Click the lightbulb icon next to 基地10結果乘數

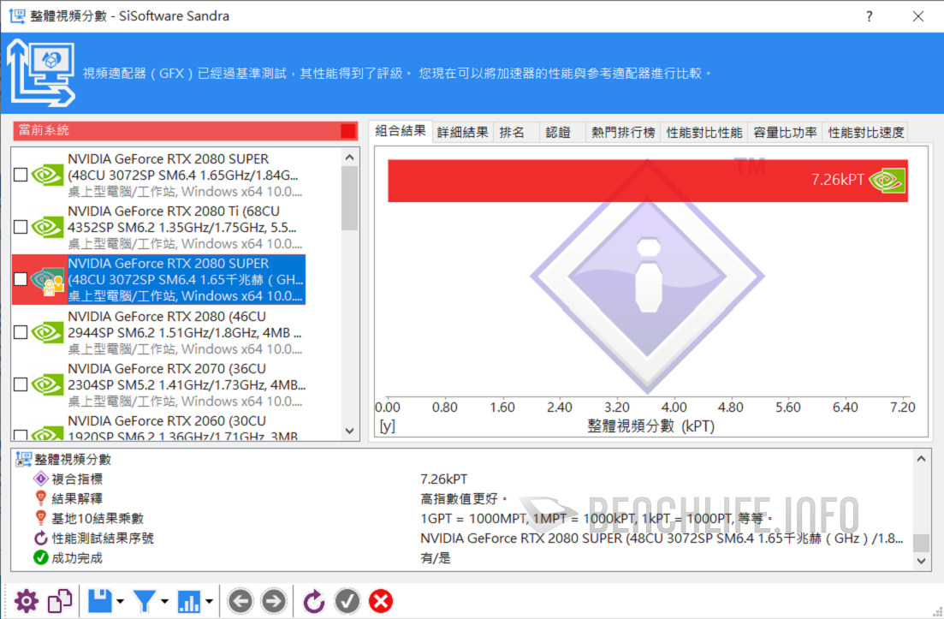[40, 518]
